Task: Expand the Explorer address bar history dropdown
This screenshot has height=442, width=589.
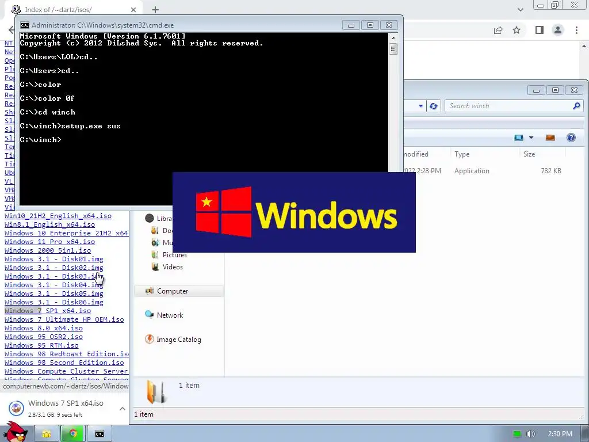Action: [x=420, y=106]
